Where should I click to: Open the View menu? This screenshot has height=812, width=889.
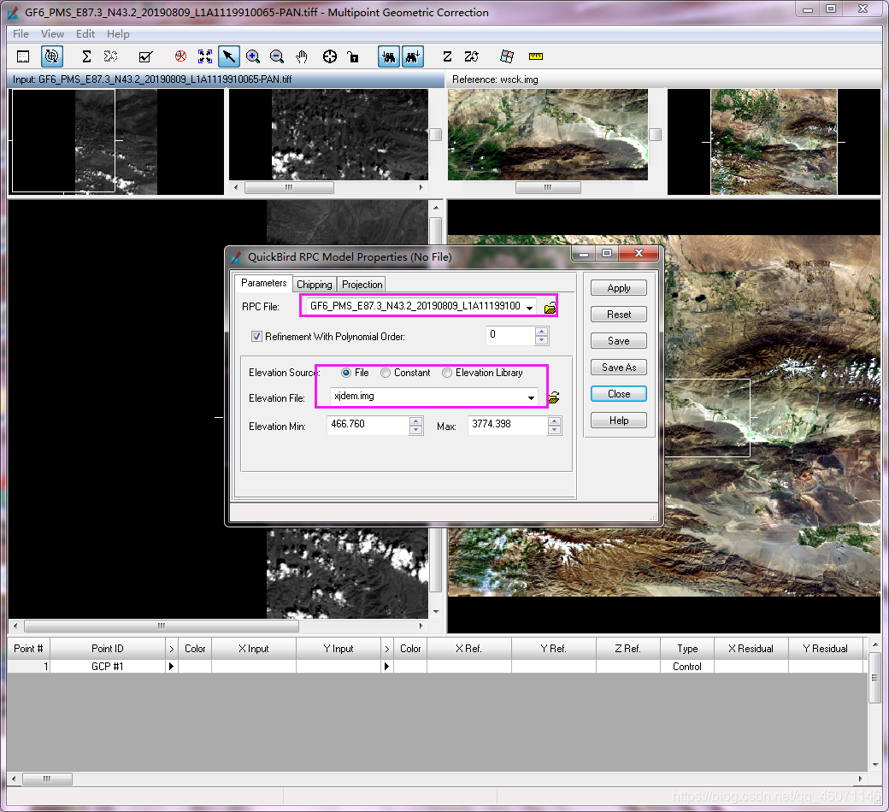pos(52,34)
